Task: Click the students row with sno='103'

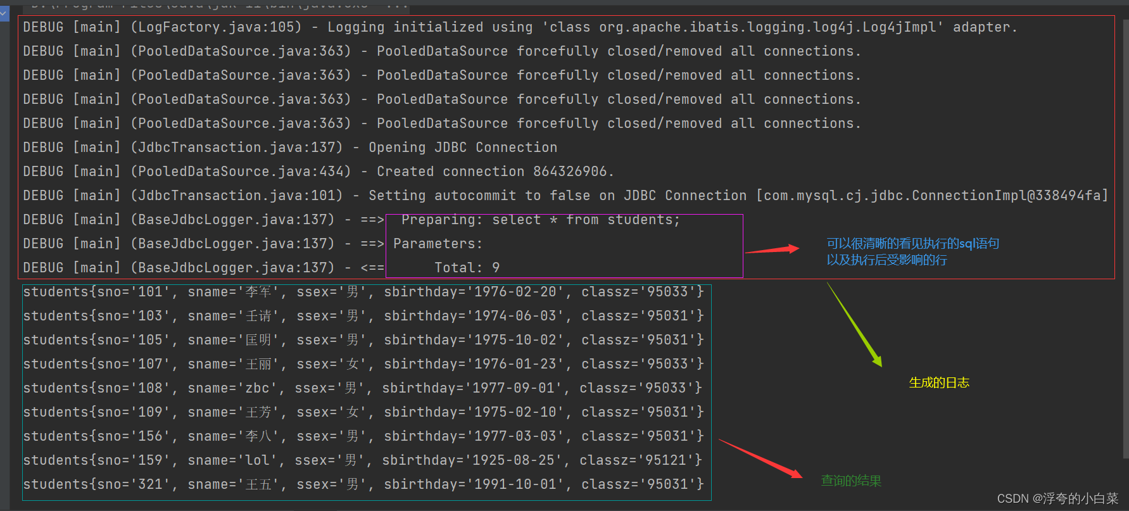Action: pos(363,316)
